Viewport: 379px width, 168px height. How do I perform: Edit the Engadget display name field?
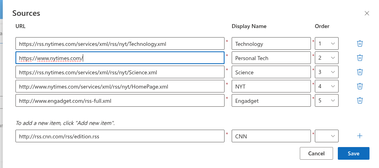click(271, 100)
